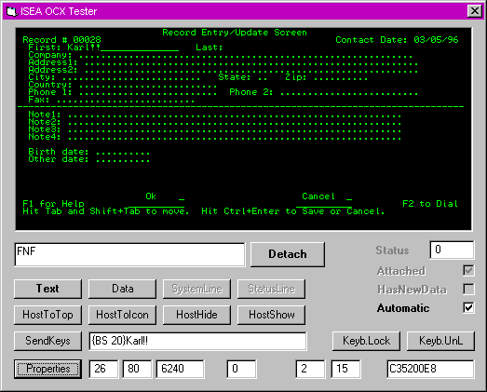The image size is (487, 392).
Task: Click the terminal's Ok option
Action: coord(151,196)
